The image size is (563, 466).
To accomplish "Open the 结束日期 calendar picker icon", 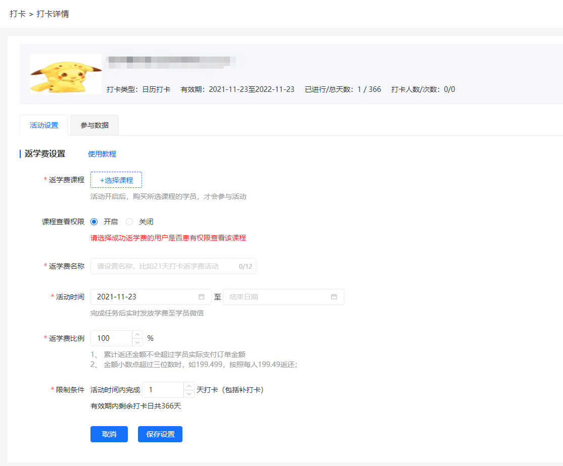I will tap(334, 297).
